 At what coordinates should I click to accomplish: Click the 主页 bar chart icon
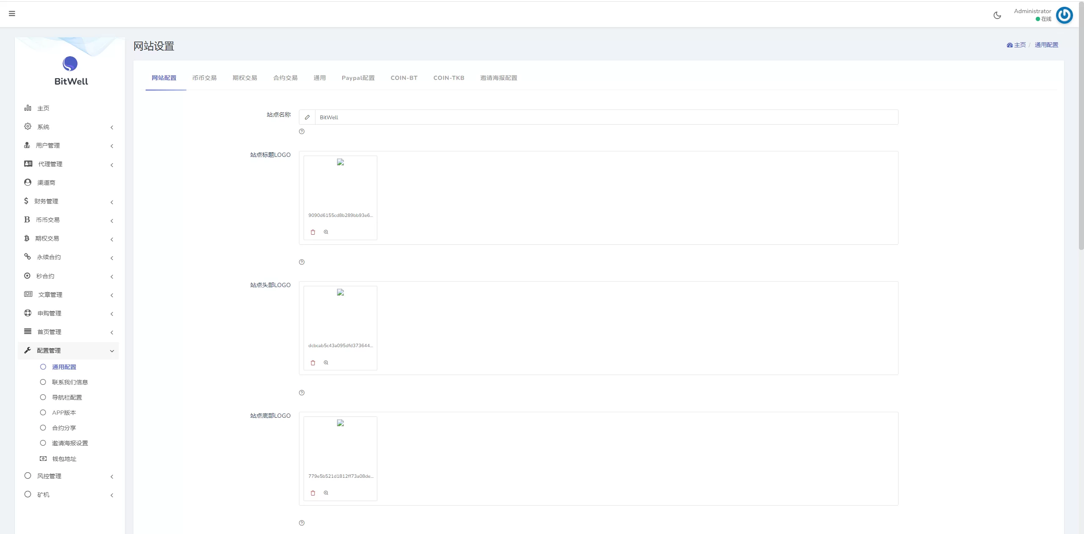(28, 108)
